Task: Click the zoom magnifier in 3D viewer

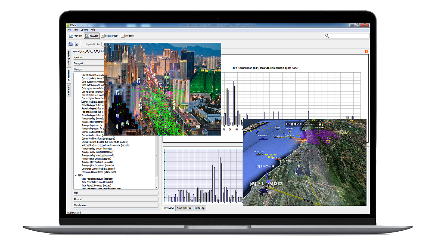Action: pos(304,124)
